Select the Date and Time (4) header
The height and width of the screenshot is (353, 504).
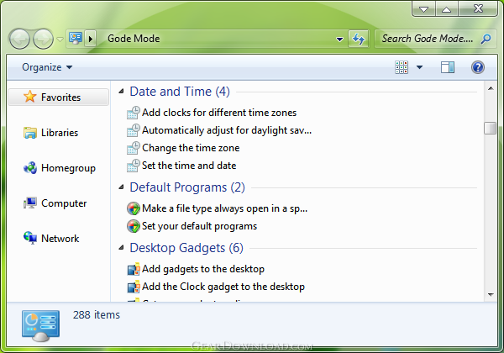pos(180,92)
